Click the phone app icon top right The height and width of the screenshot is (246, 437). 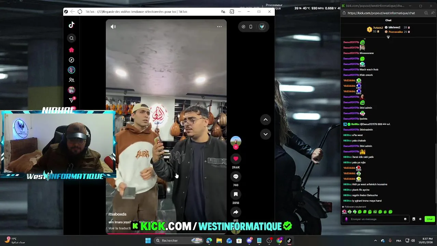(x=251, y=27)
